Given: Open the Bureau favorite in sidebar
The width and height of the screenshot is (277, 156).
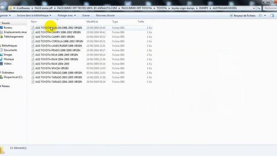Looking at the screenshot, I should click(8, 28).
